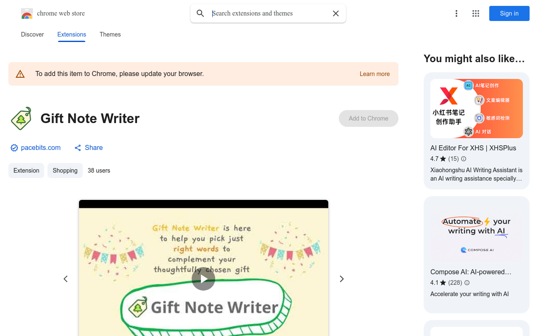The width and height of the screenshot is (538, 336).
Task: Click the Compose AI: AI-powered title
Action: (x=471, y=272)
